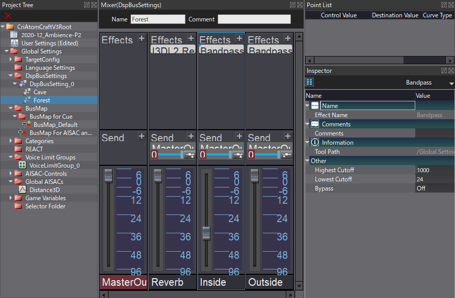Select the Cave DSP bus snapshot
455x298 pixels.
coord(40,92)
